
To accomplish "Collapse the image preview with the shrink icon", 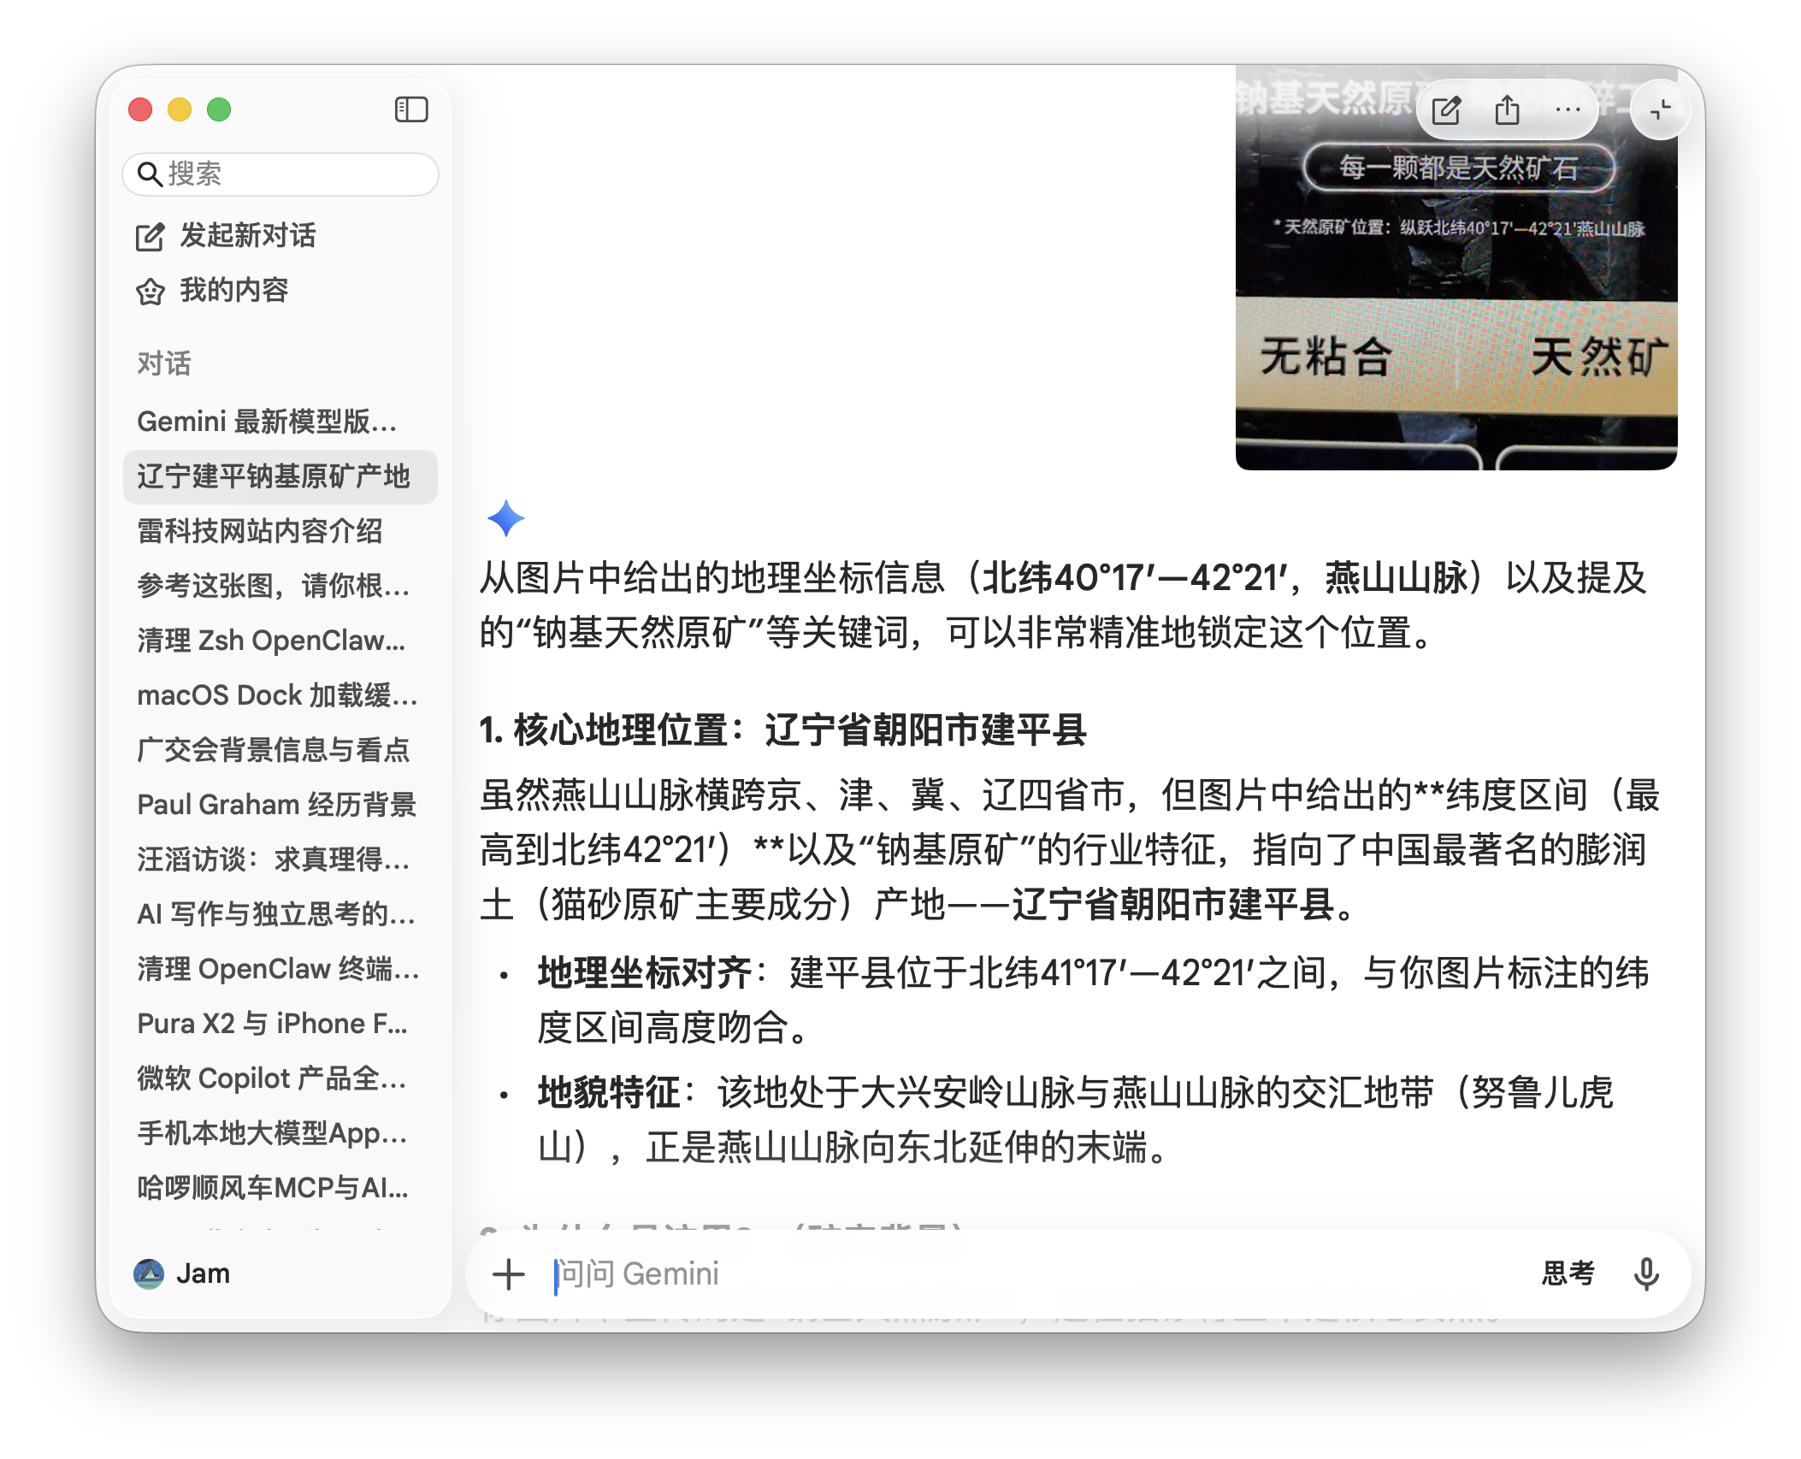I will 1660,109.
